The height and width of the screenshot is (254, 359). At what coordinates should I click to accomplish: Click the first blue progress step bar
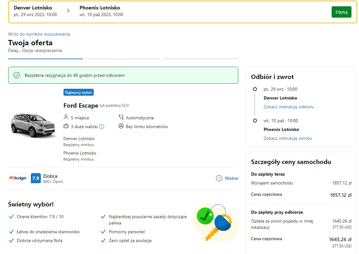click(x=46, y=59)
